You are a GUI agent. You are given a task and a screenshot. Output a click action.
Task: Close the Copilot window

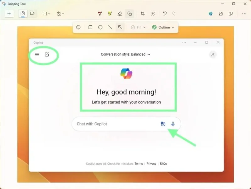pos(218,42)
